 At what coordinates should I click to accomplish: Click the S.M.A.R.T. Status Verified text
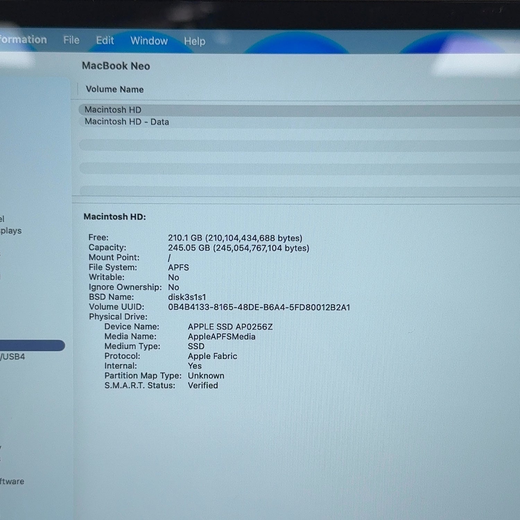203,385
